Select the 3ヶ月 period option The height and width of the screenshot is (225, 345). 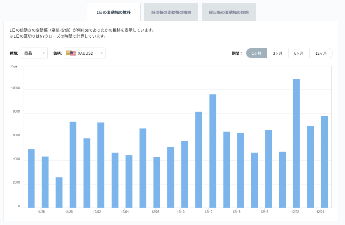[277, 53]
